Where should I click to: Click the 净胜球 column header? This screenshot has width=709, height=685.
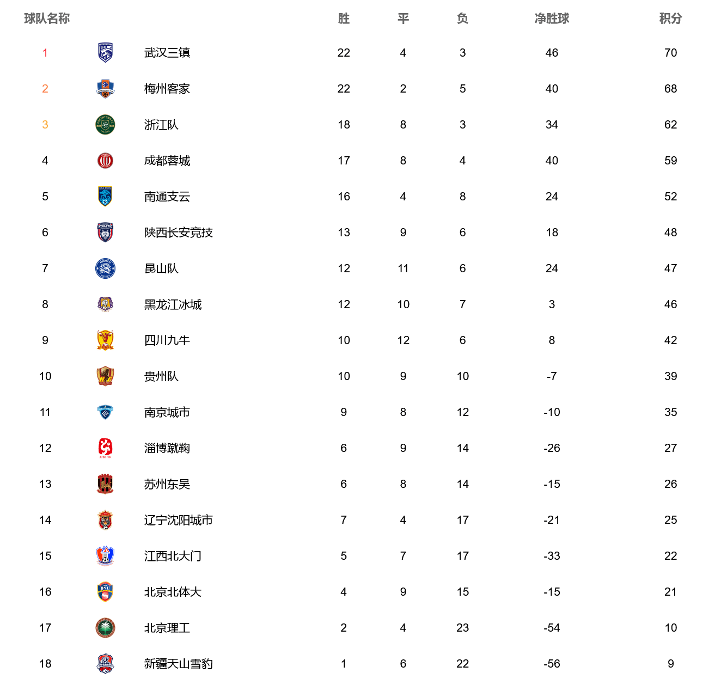[552, 19]
